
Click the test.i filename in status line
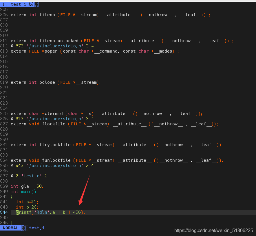tap(37, 228)
